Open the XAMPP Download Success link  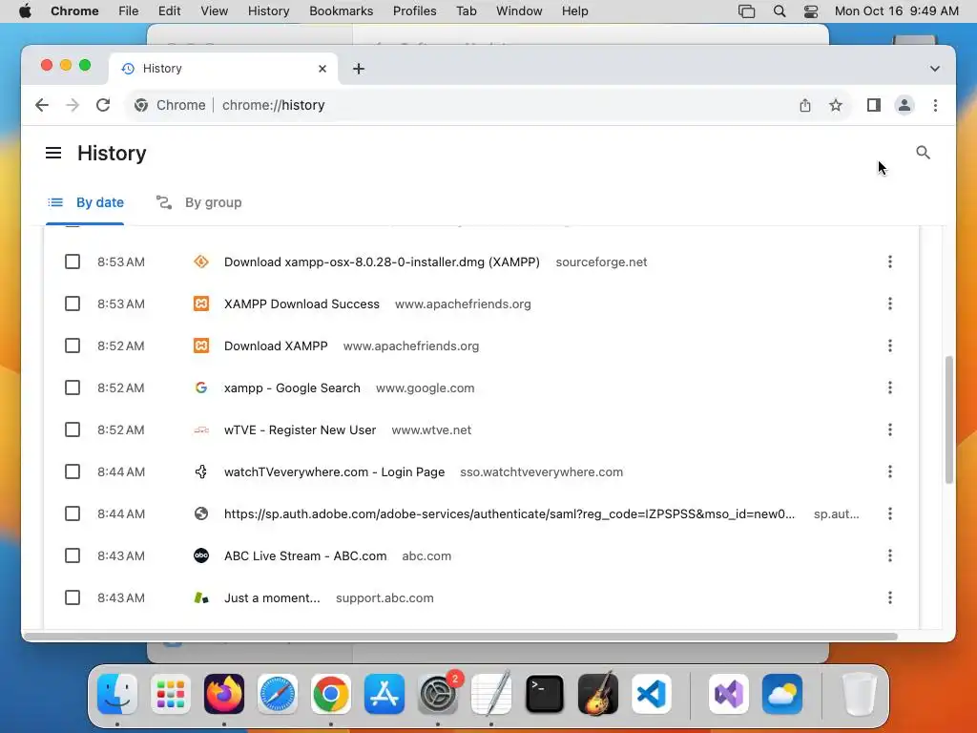301,304
